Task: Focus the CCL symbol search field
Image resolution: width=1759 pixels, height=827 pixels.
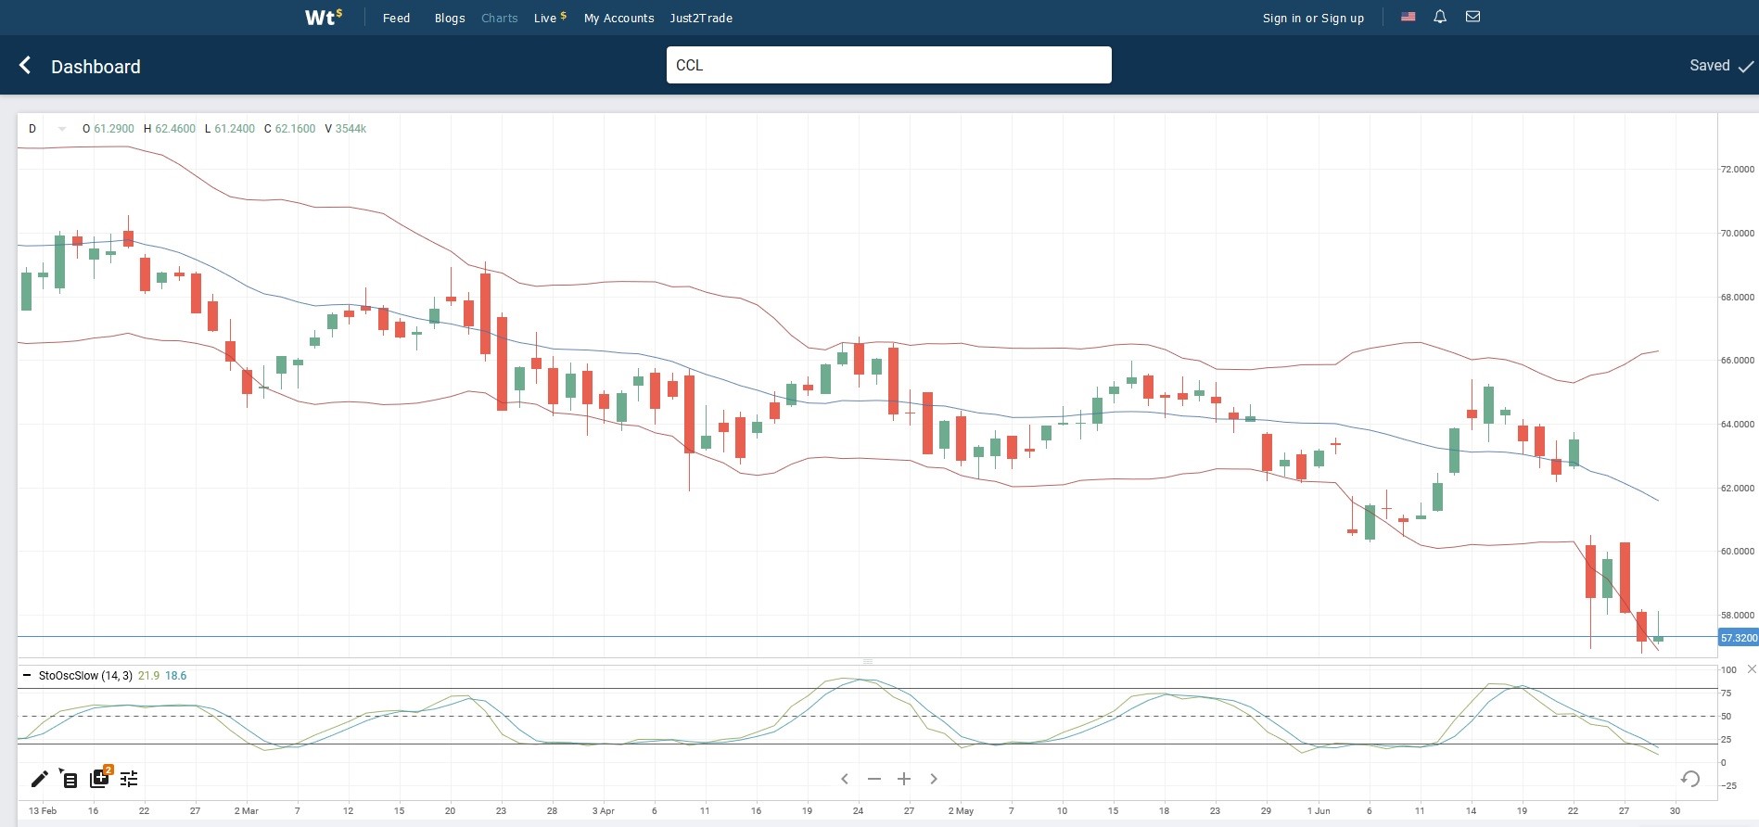Action: coord(888,65)
